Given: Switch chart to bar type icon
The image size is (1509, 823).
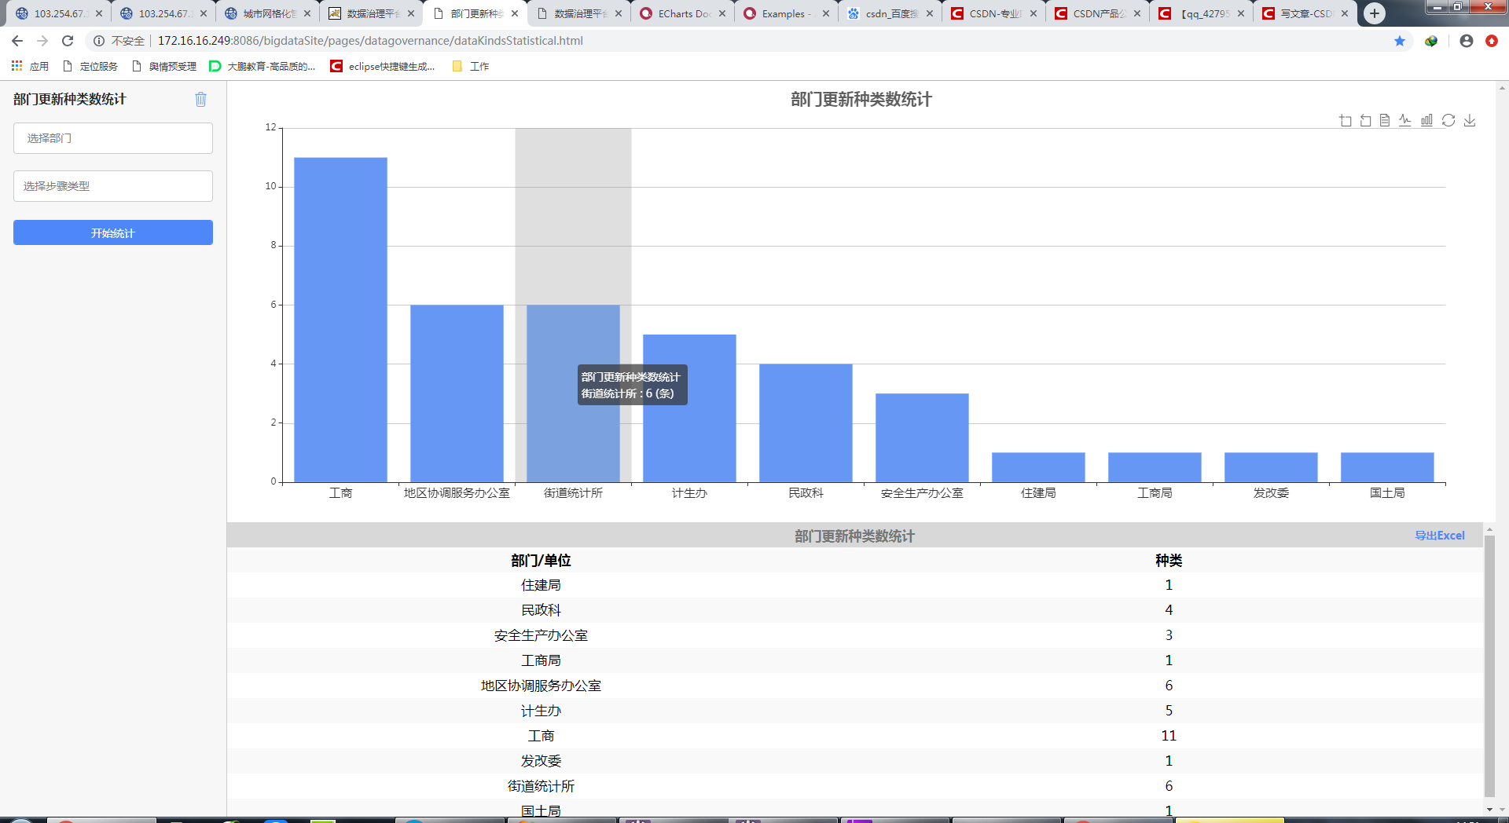Looking at the screenshot, I should tap(1426, 120).
